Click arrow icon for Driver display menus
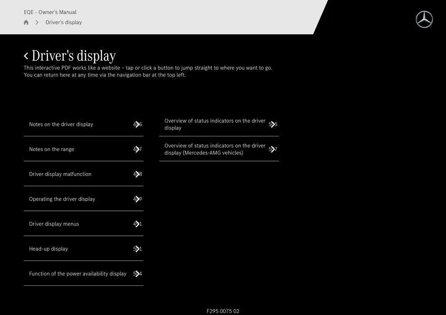The image size is (446, 315). coord(137,224)
